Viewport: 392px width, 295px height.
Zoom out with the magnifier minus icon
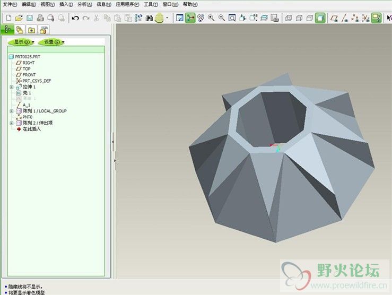pyautogui.click(x=222, y=18)
